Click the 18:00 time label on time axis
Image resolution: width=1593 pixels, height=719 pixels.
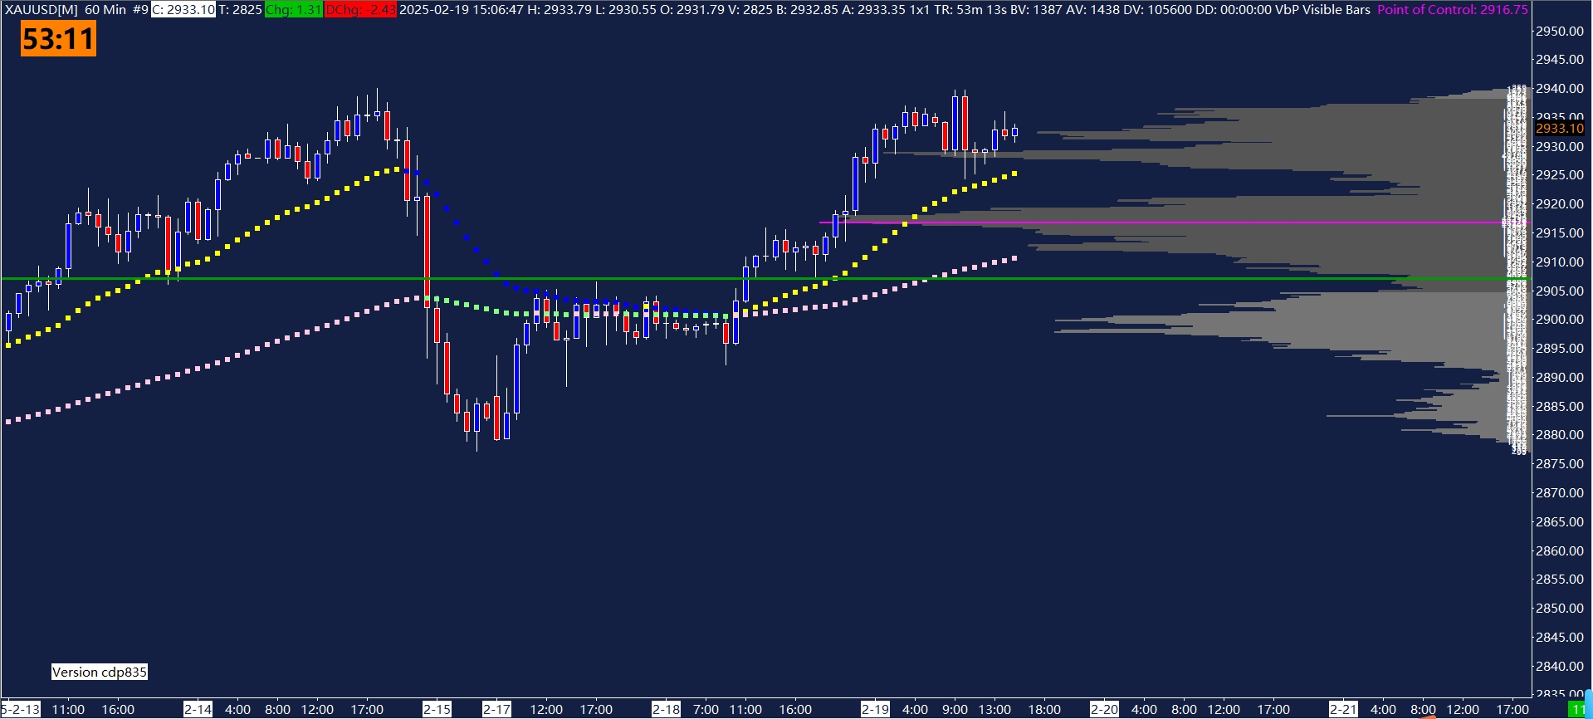(1044, 710)
